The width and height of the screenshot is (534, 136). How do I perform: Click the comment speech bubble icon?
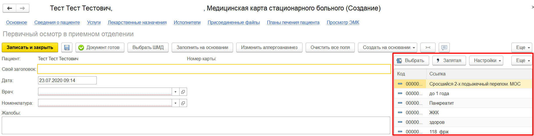[444, 48]
